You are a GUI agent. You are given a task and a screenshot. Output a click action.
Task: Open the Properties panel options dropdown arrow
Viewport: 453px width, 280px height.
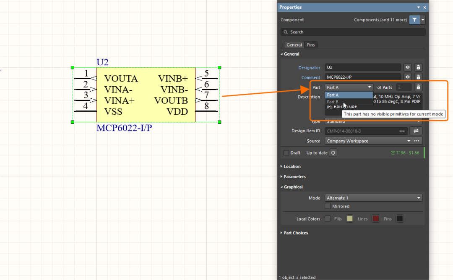(418, 7)
